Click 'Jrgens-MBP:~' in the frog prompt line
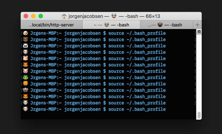Viewport: 222px width, 134px height. pyautogui.click(x=46, y=78)
